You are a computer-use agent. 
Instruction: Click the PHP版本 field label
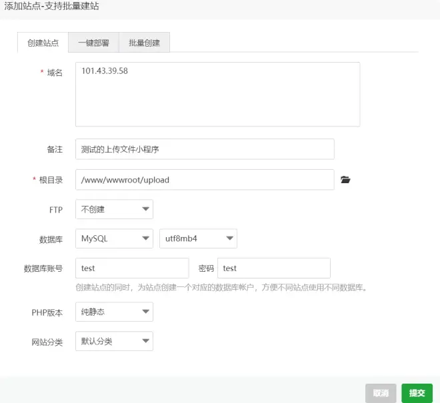pyautogui.click(x=47, y=312)
